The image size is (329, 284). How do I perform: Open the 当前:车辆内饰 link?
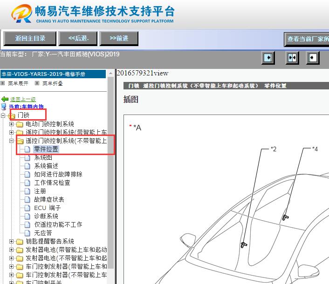click(26, 107)
